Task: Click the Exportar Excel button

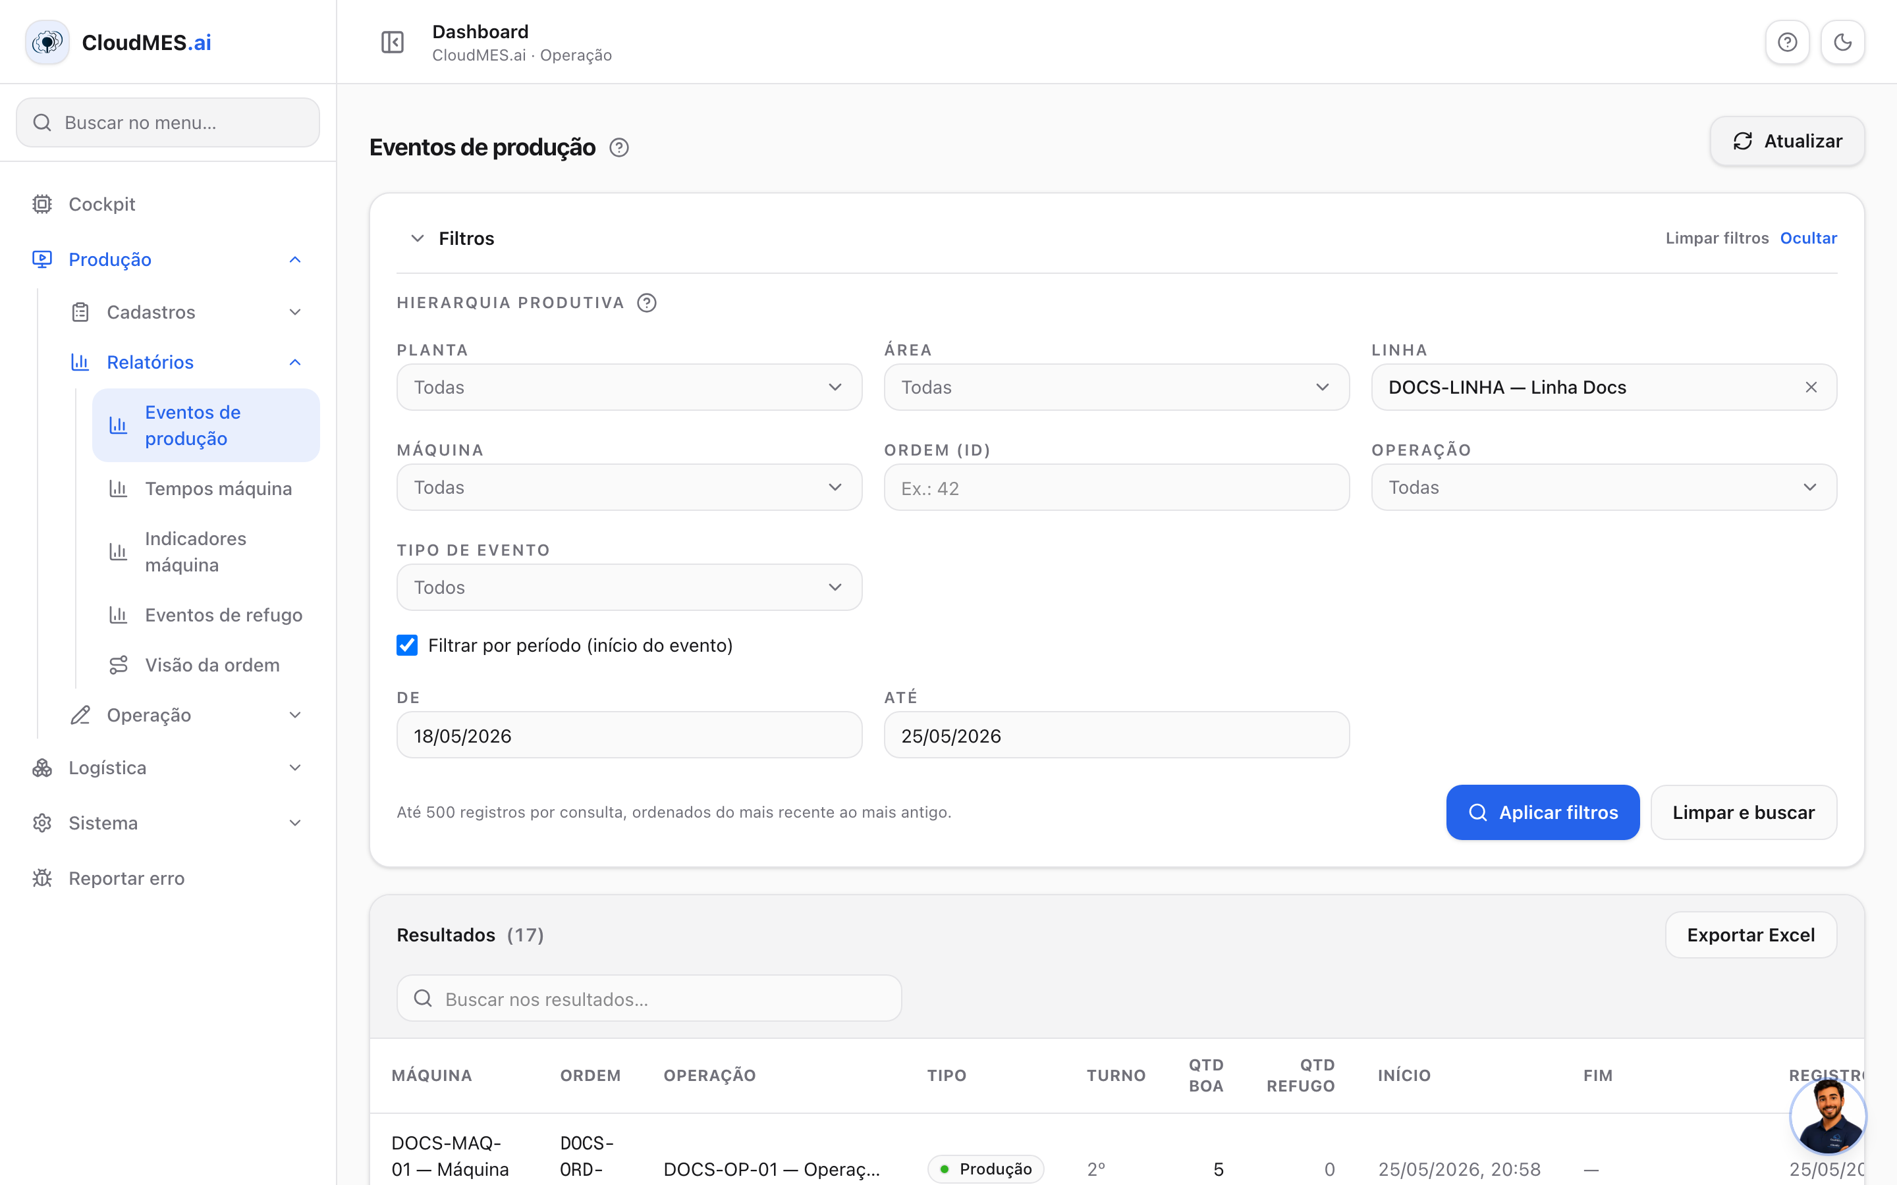Action: pos(1750,935)
